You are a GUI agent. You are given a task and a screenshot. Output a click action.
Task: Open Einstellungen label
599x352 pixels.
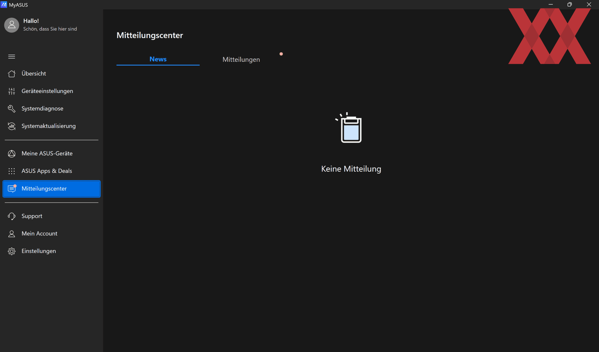click(x=39, y=251)
